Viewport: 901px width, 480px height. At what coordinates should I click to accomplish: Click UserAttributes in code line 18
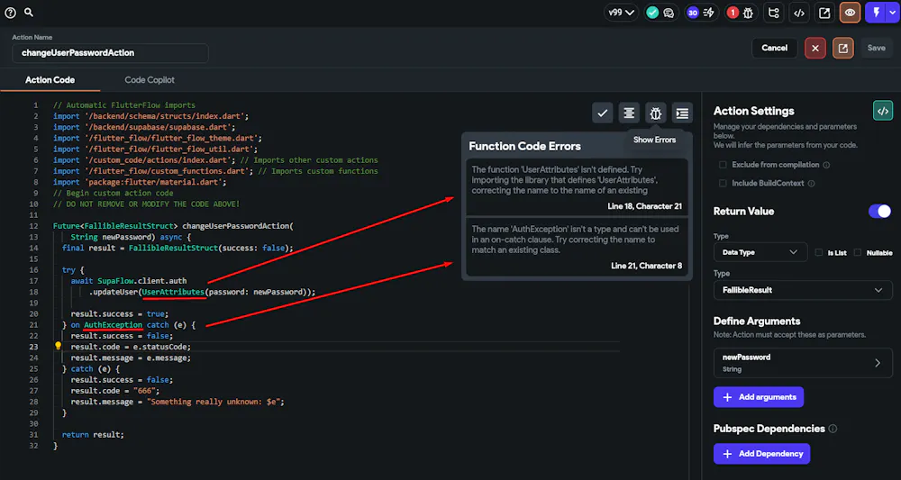[174, 292]
